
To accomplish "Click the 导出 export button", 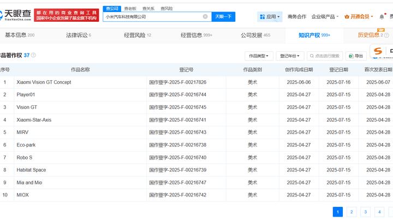I will click(x=356, y=56).
